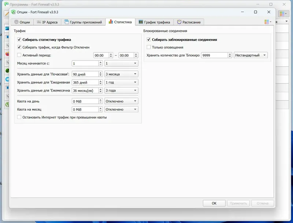
Task: Click the 365 дней value field
Action: point(85,82)
